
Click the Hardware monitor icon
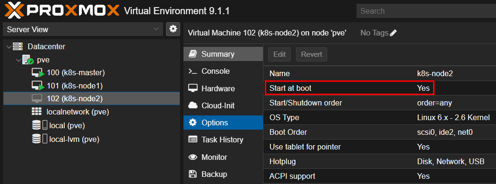192,88
